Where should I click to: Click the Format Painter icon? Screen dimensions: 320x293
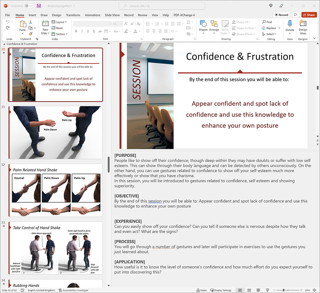pyautogui.click(x=30, y=34)
